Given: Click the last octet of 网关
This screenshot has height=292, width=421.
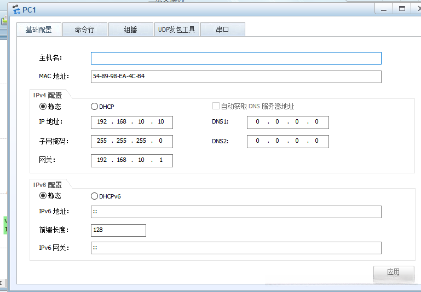Looking at the screenshot, I should [161, 160].
